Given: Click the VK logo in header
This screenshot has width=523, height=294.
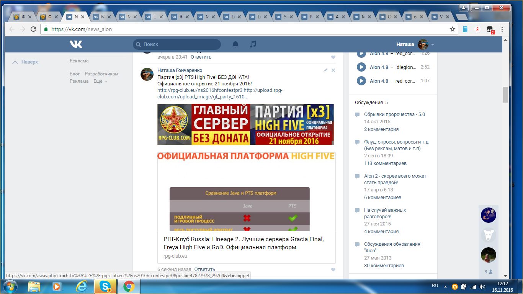Looking at the screenshot, I should pos(76,44).
